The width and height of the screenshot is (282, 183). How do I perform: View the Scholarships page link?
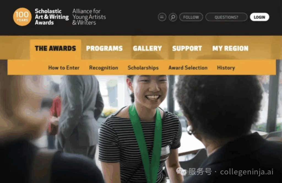tap(143, 68)
